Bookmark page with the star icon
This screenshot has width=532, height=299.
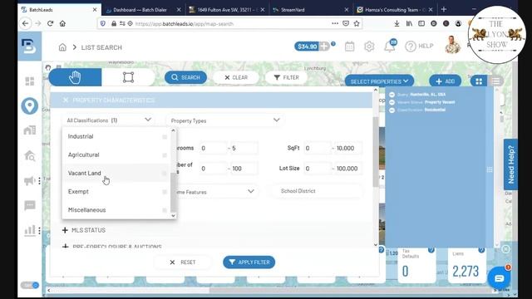[x=357, y=23]
